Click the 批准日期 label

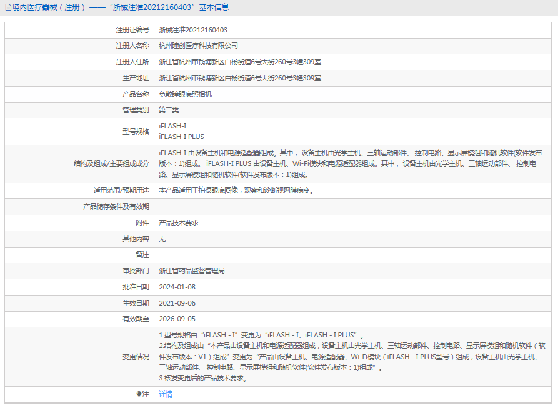(x=136, y=287)
